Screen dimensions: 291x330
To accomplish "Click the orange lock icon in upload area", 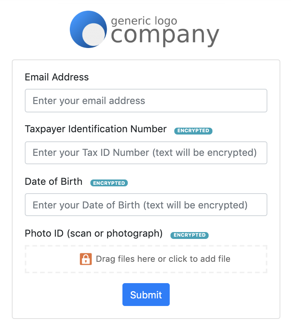I will [86, 259].
